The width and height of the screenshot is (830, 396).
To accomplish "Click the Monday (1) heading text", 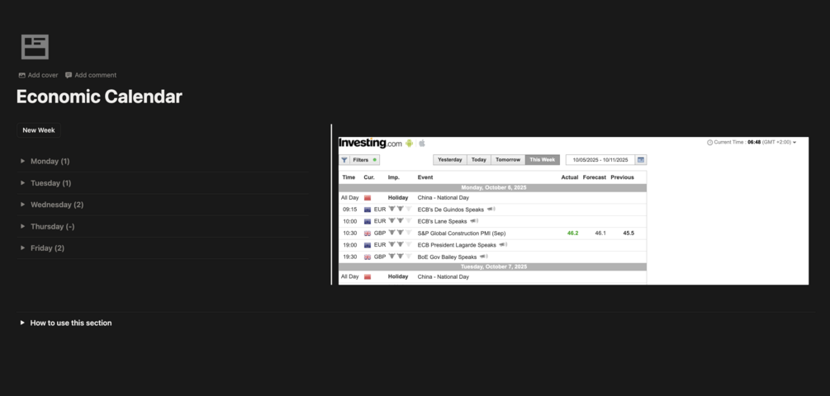I will click(x=50, y=161).
